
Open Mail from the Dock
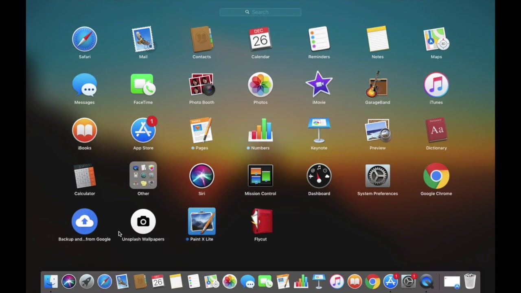click(122, 281)
